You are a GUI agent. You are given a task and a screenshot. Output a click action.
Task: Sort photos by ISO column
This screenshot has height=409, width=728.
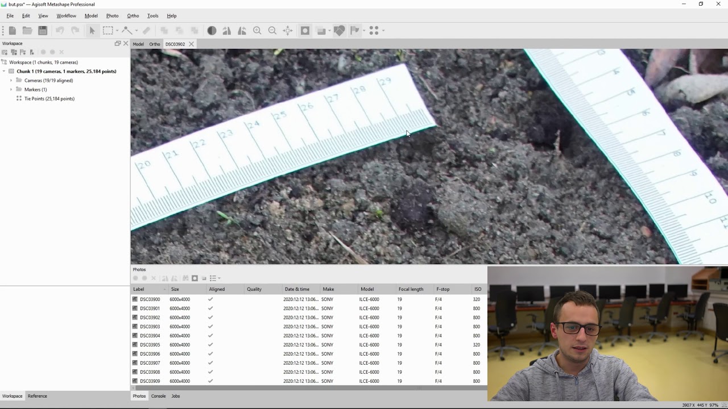tap(479, 289)
